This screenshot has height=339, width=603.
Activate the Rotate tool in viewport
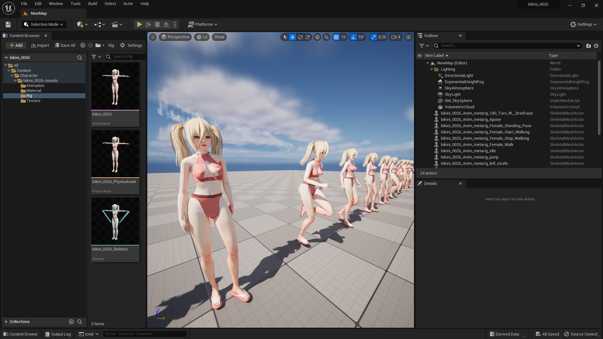[300, 37]
